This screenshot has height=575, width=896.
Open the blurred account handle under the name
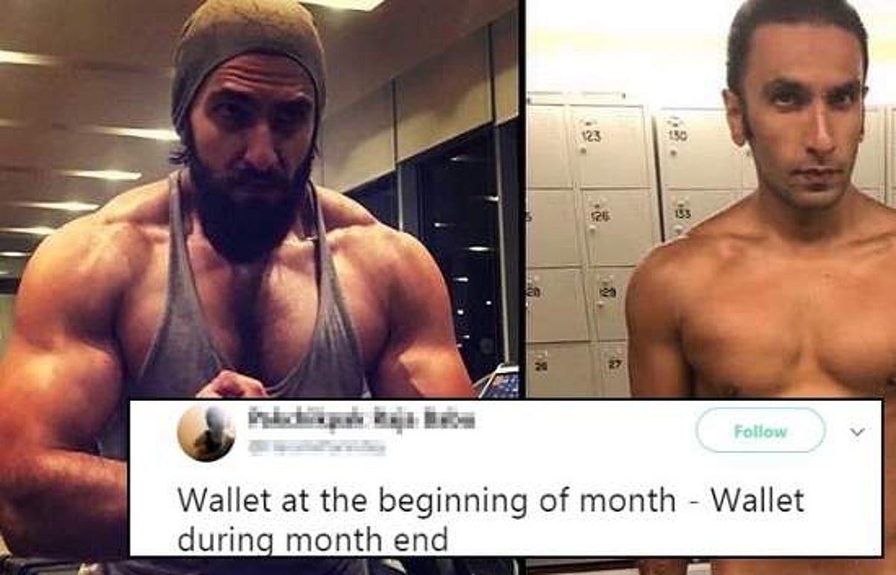tap(317, 448)
